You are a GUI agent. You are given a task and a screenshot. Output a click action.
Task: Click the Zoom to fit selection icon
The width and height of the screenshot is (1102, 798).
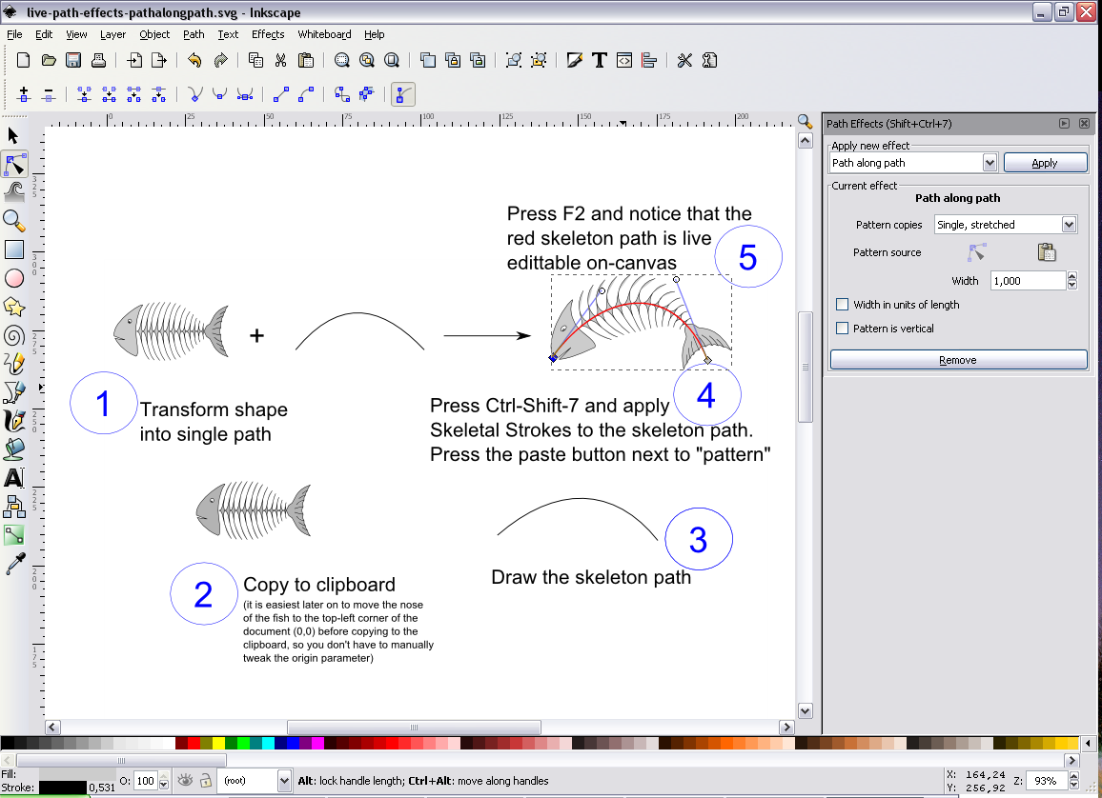341,60
